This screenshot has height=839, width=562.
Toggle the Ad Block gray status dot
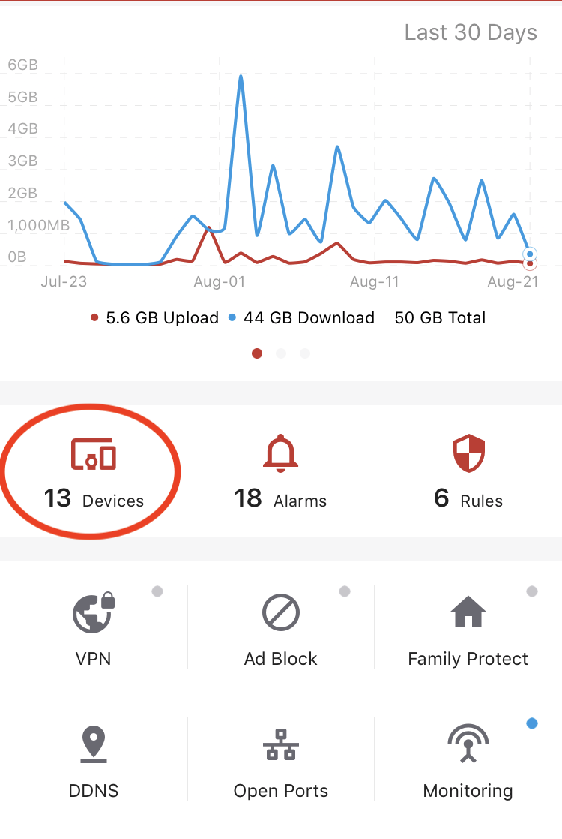pyautogui.click(x=345, y=591)
